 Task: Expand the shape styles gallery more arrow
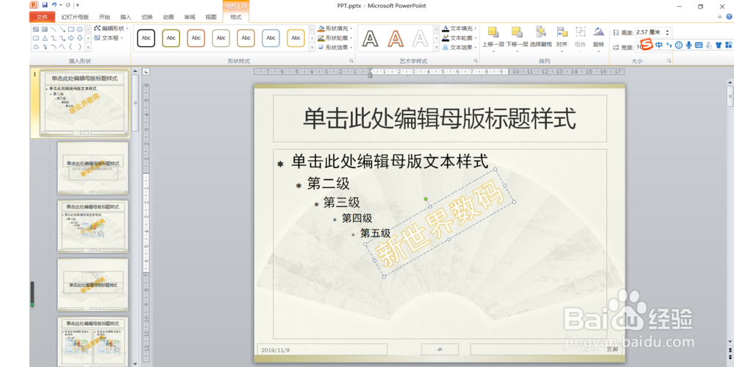(x=312, y=47)
